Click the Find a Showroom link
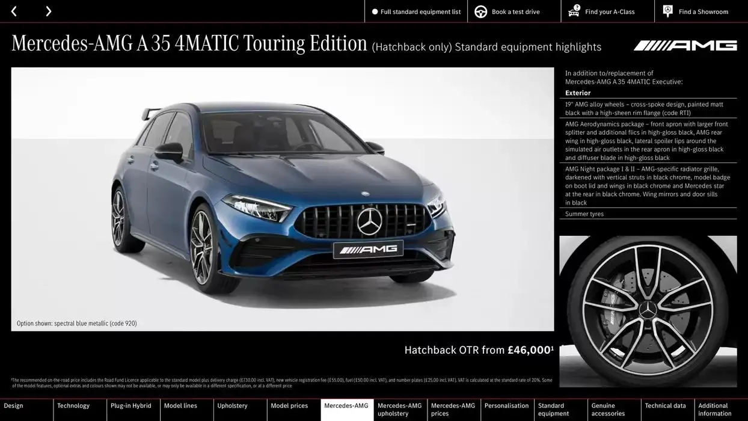The width and height of the screenshot is (748, 421). (x=701, y=10)
